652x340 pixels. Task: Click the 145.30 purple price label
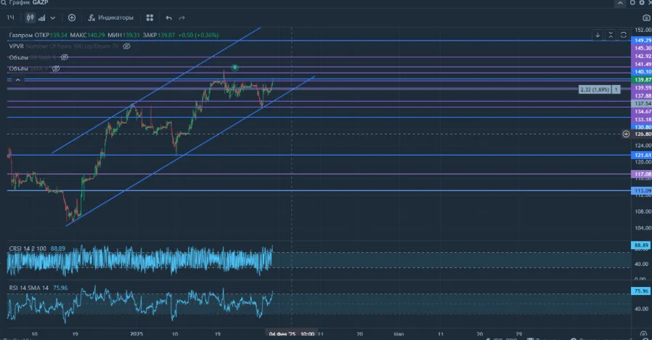click(642, 48)
